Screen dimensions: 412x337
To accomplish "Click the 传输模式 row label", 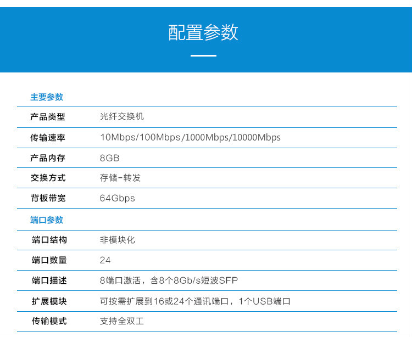I will coord(49,321).
